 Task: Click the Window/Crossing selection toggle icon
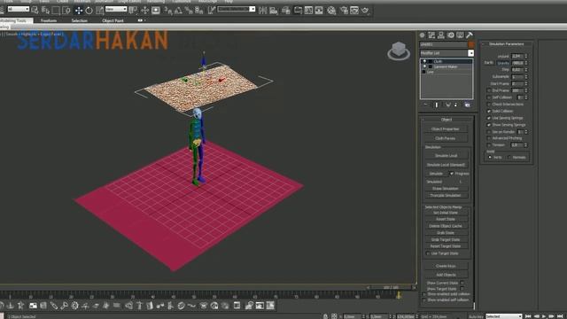(x=66, y=10)
